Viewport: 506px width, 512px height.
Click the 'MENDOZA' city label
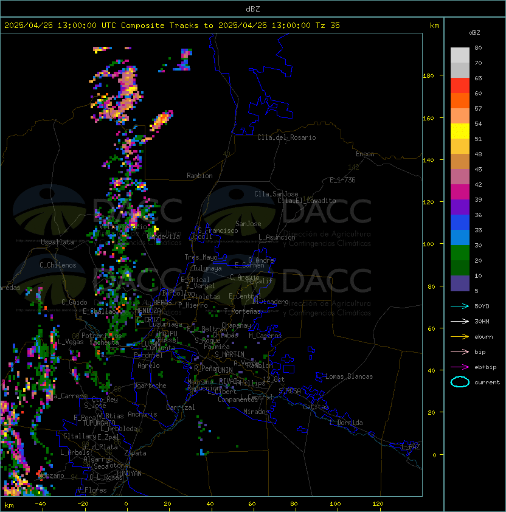[x=148, y=311]
